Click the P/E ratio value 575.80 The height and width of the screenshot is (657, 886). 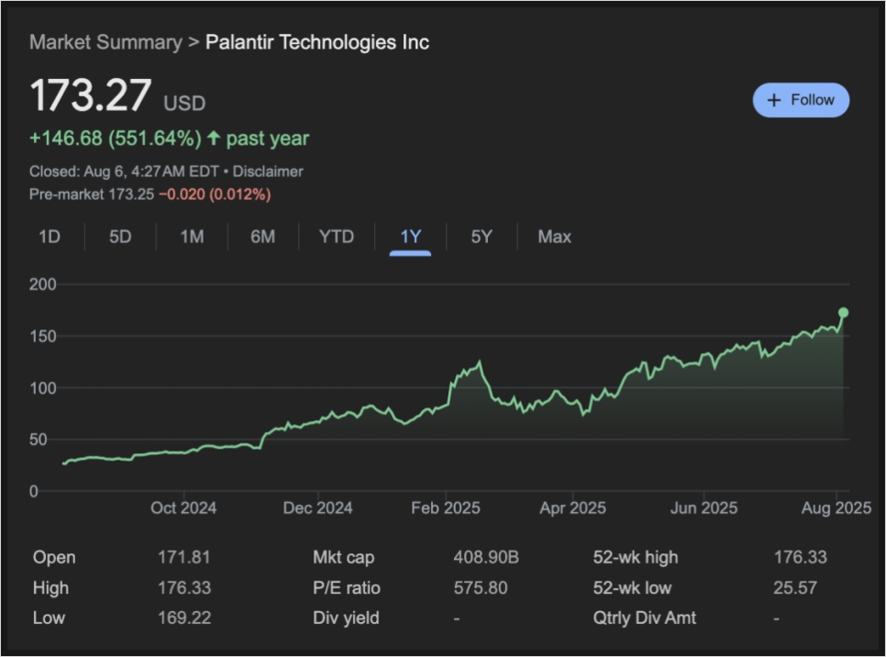(x=481, y=587)
